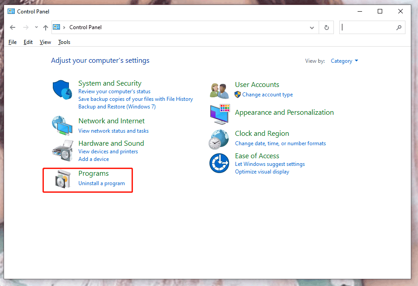Click the shield icon beside Change account type
This screenshot has height=286, width=418.
pos(238,95)
